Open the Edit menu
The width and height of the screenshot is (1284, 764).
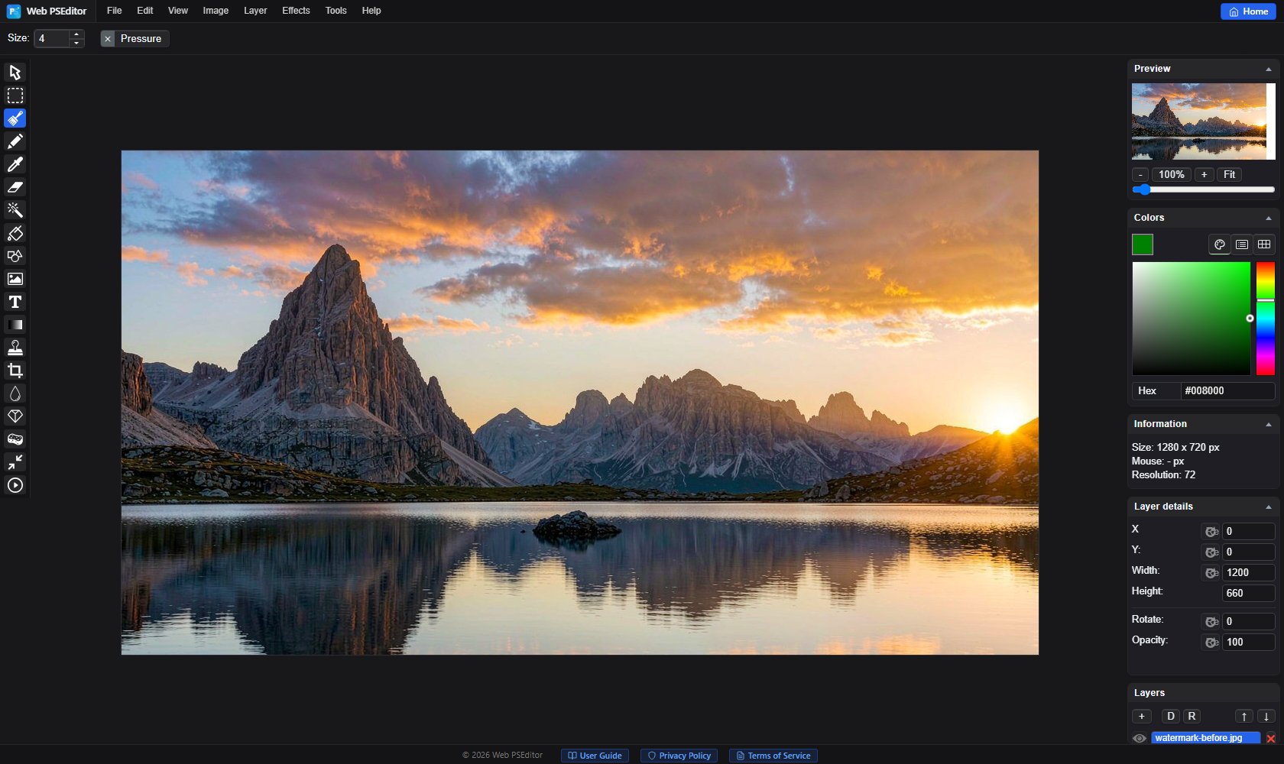click(145, 11)
